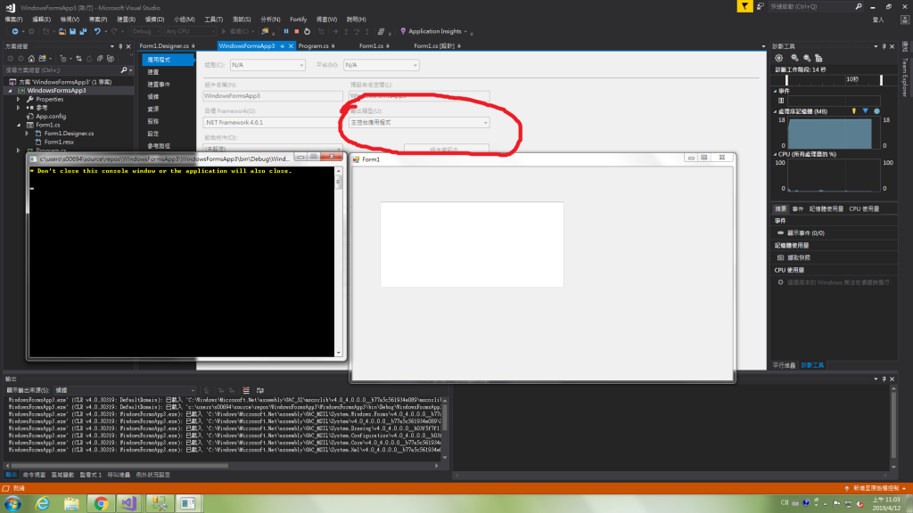
Task: Open the Show output from dropdown
Action: coord(125,390)
